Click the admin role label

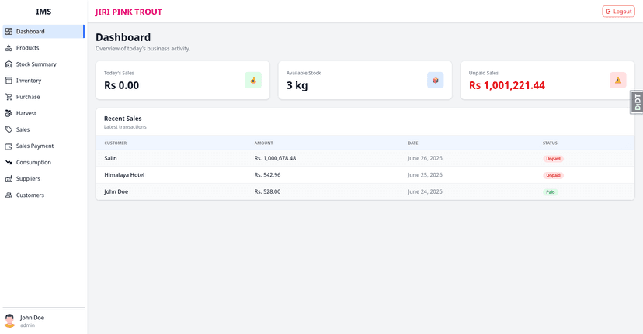[27, 325]
